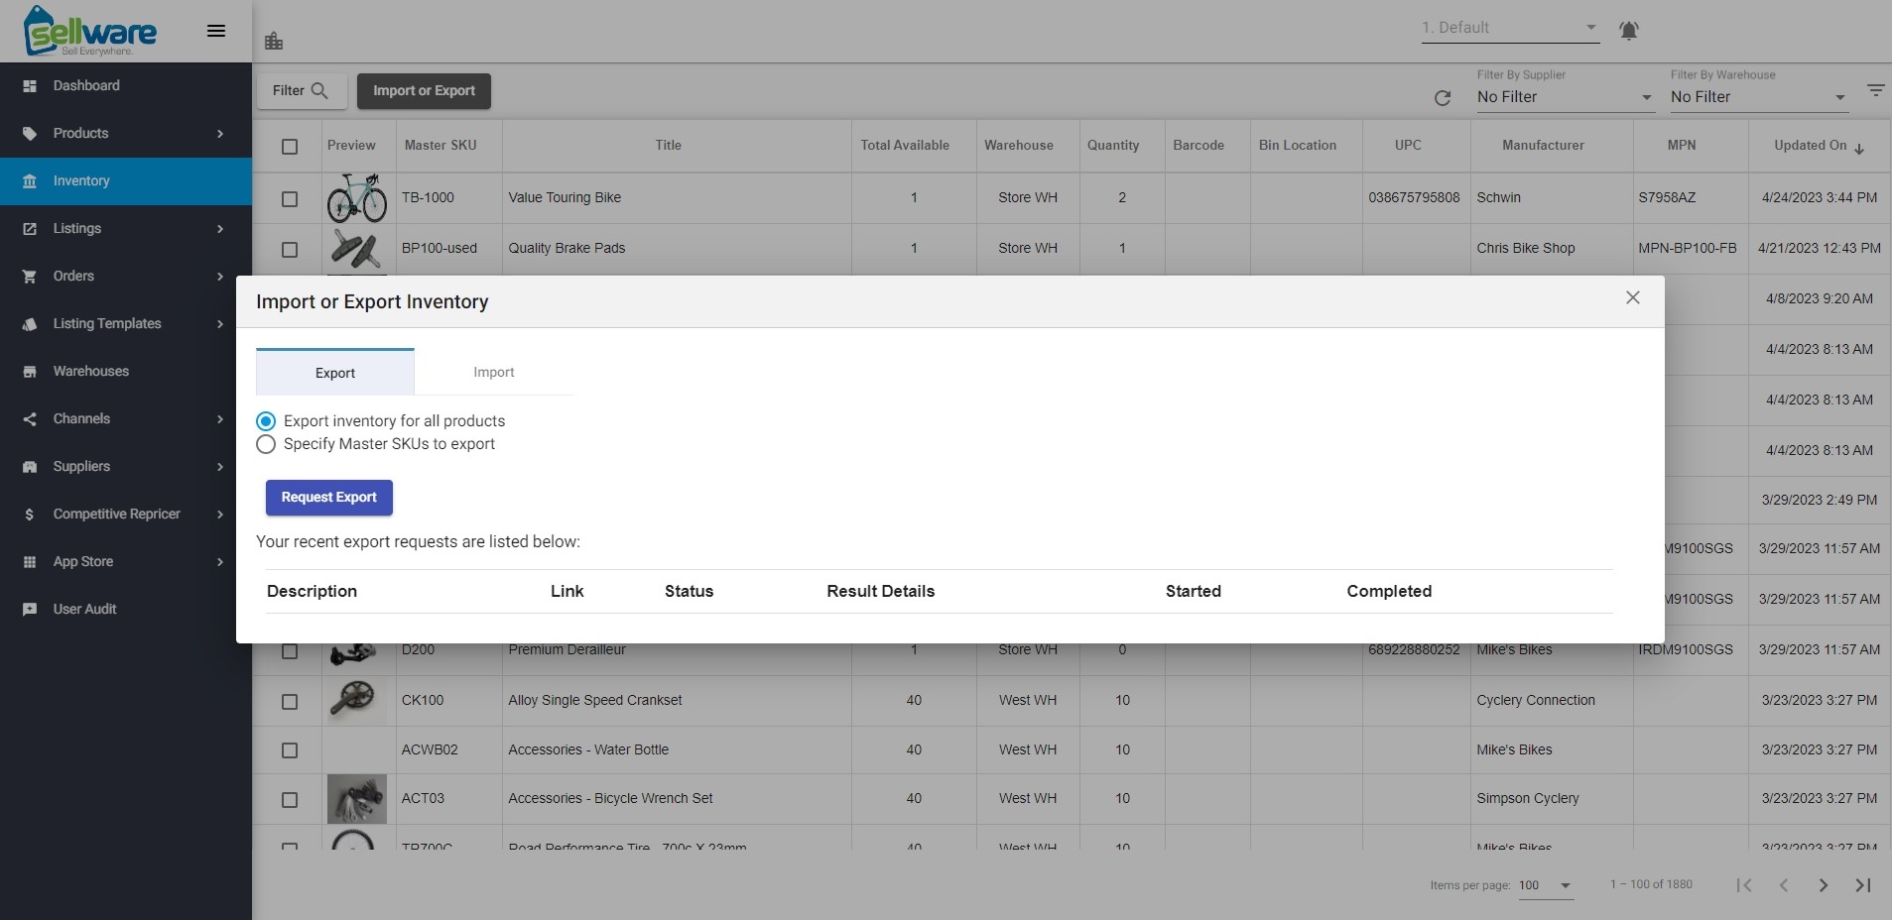
Task: Click the Warehouses sidebar icon
Action: click(30, 372)
